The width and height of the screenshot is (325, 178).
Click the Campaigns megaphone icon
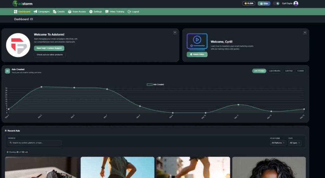click(x=36, y=12)
